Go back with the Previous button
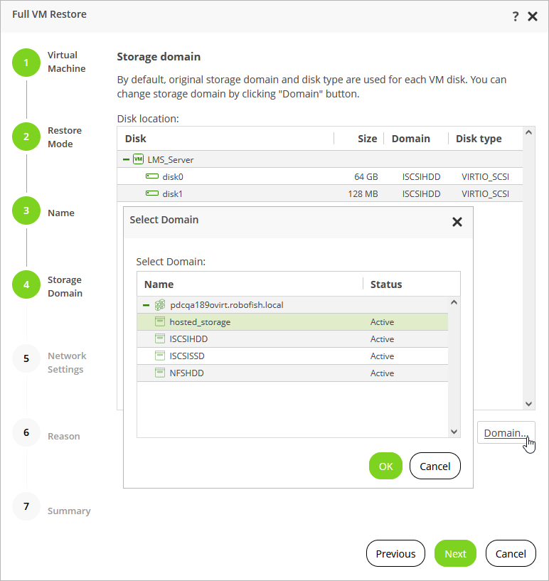The height and width of the screenshot is (581, 549). tap(395, 554)
